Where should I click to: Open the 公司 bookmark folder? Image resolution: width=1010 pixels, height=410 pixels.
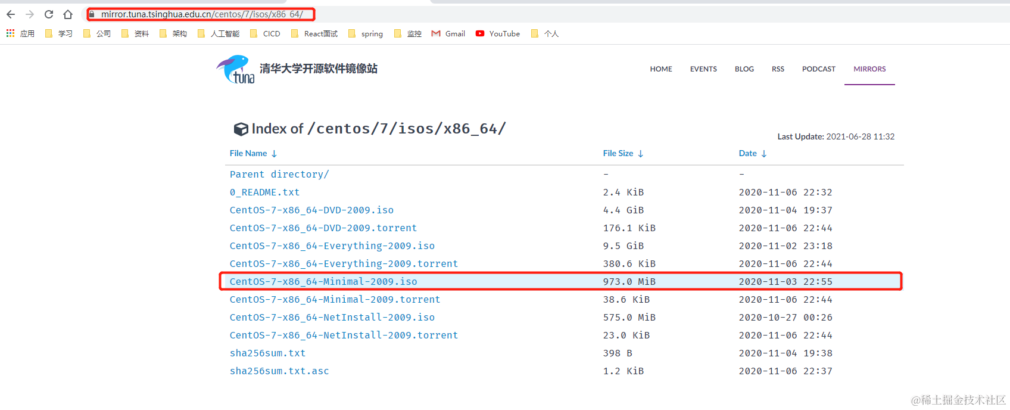97,33
